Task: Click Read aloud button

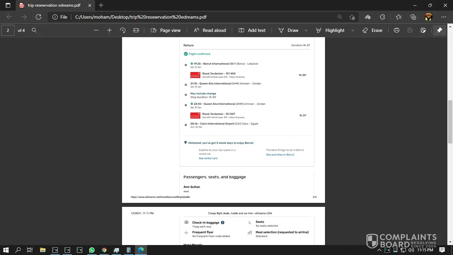Action: 210,30
